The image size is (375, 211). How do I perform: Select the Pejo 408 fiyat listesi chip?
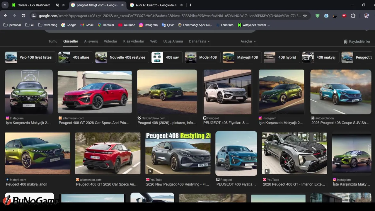click(x=30, y=57)
